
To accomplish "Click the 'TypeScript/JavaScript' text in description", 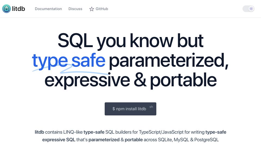I will (x=161, y=132).
